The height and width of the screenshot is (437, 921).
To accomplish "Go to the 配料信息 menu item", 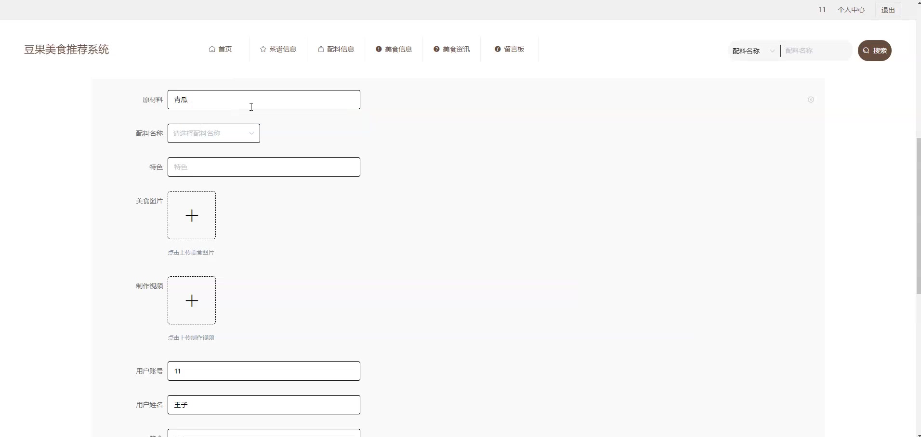I will click(x=336, y=49).
